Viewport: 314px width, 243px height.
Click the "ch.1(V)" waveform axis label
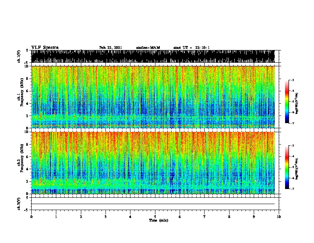click(x=19, y=56)
